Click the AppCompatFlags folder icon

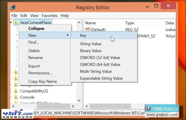[16, 22]
